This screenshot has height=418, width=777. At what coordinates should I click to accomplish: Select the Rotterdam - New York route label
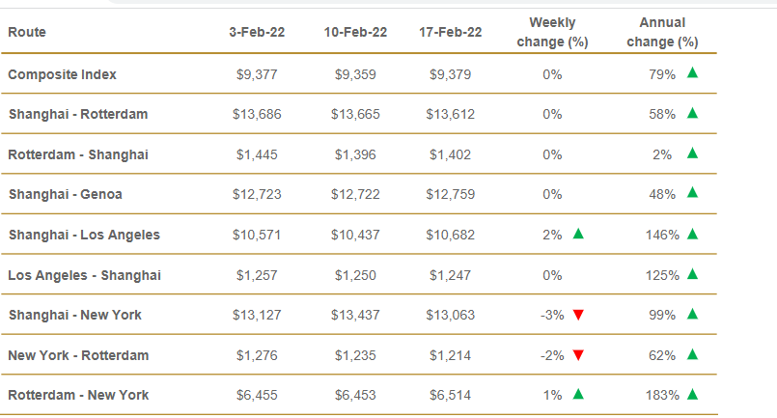point(78,396)
